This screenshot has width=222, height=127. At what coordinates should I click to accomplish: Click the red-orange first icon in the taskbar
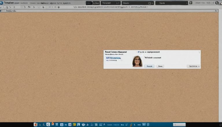tap(36, 124)
